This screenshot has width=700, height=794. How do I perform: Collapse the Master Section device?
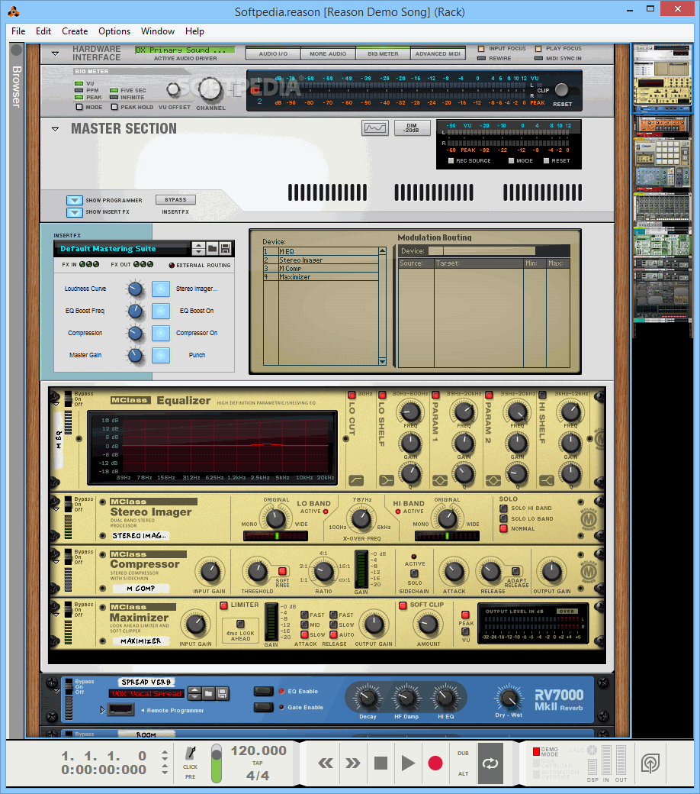[56, 129]
